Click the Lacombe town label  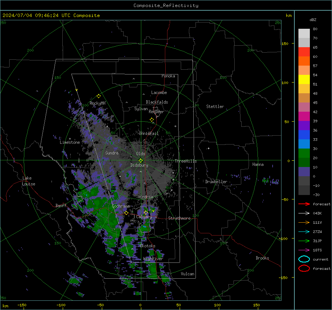point(159,93)
